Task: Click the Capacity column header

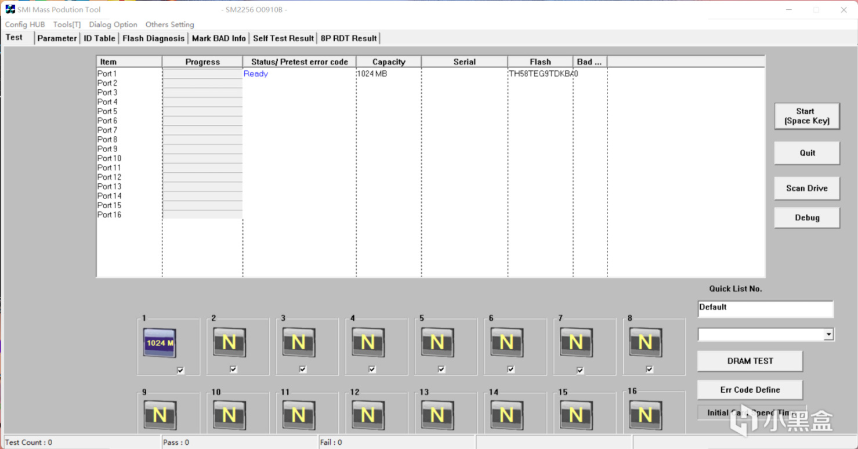Action: pyautogui.click(x=389, y=61)
